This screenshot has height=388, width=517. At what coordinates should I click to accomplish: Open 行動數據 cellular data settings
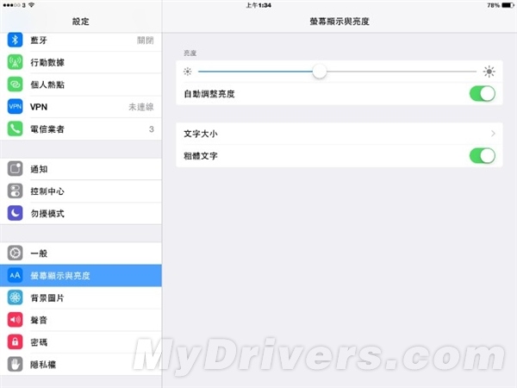(x=81, y=62)
